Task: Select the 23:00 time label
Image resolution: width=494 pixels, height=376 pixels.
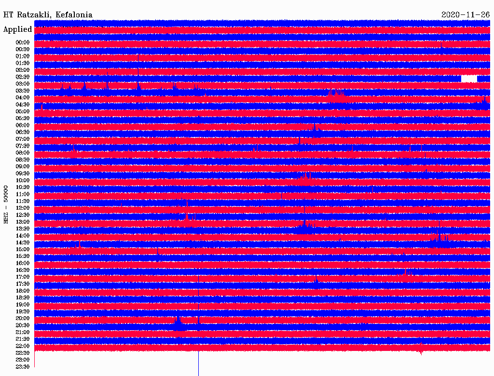Action: 23,360
